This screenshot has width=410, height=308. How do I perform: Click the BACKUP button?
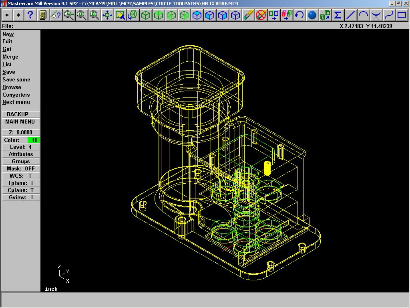[21, 114]
